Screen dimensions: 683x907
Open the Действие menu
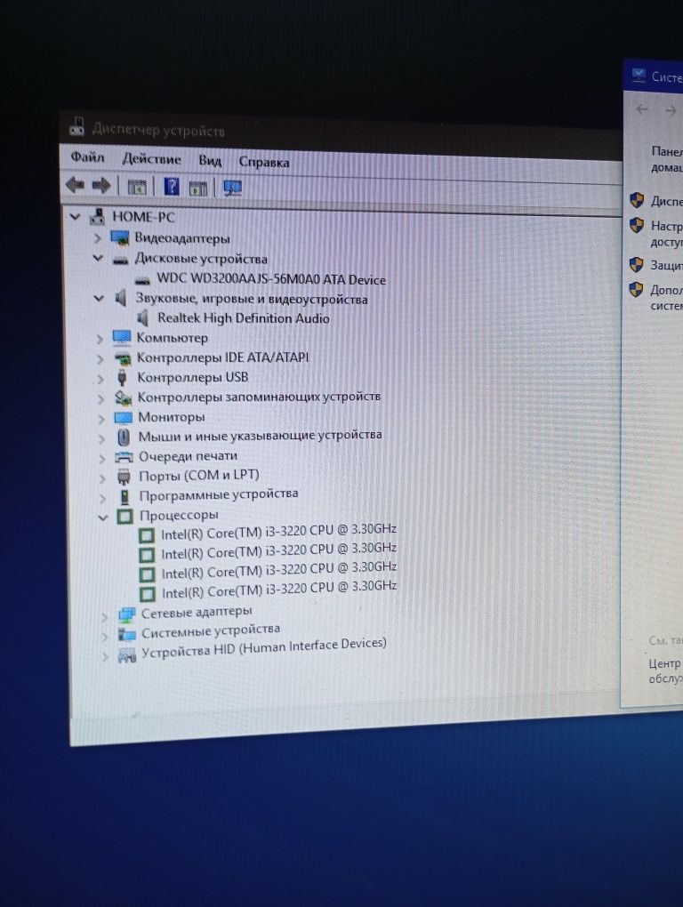(151, 159)
